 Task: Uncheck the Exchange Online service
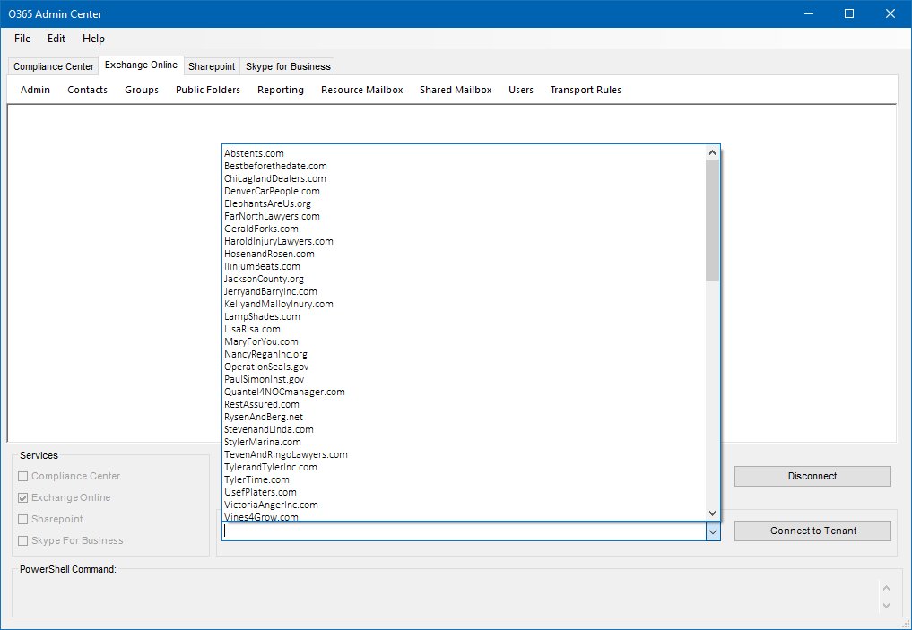[22, 497]
